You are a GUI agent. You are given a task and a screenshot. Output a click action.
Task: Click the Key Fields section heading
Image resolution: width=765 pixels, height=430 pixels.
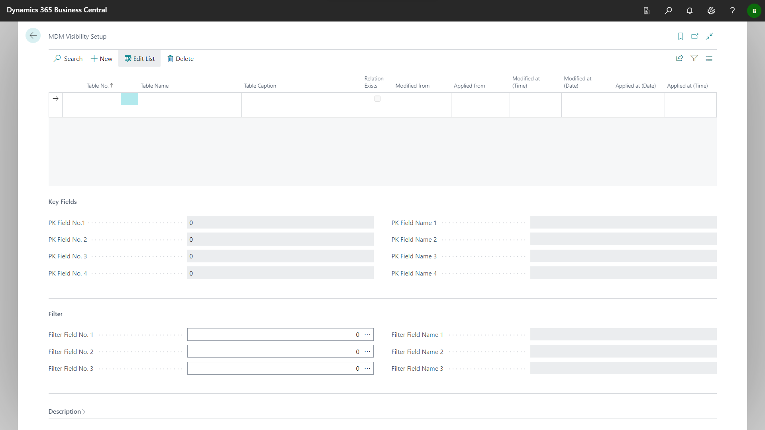(63, 202)
